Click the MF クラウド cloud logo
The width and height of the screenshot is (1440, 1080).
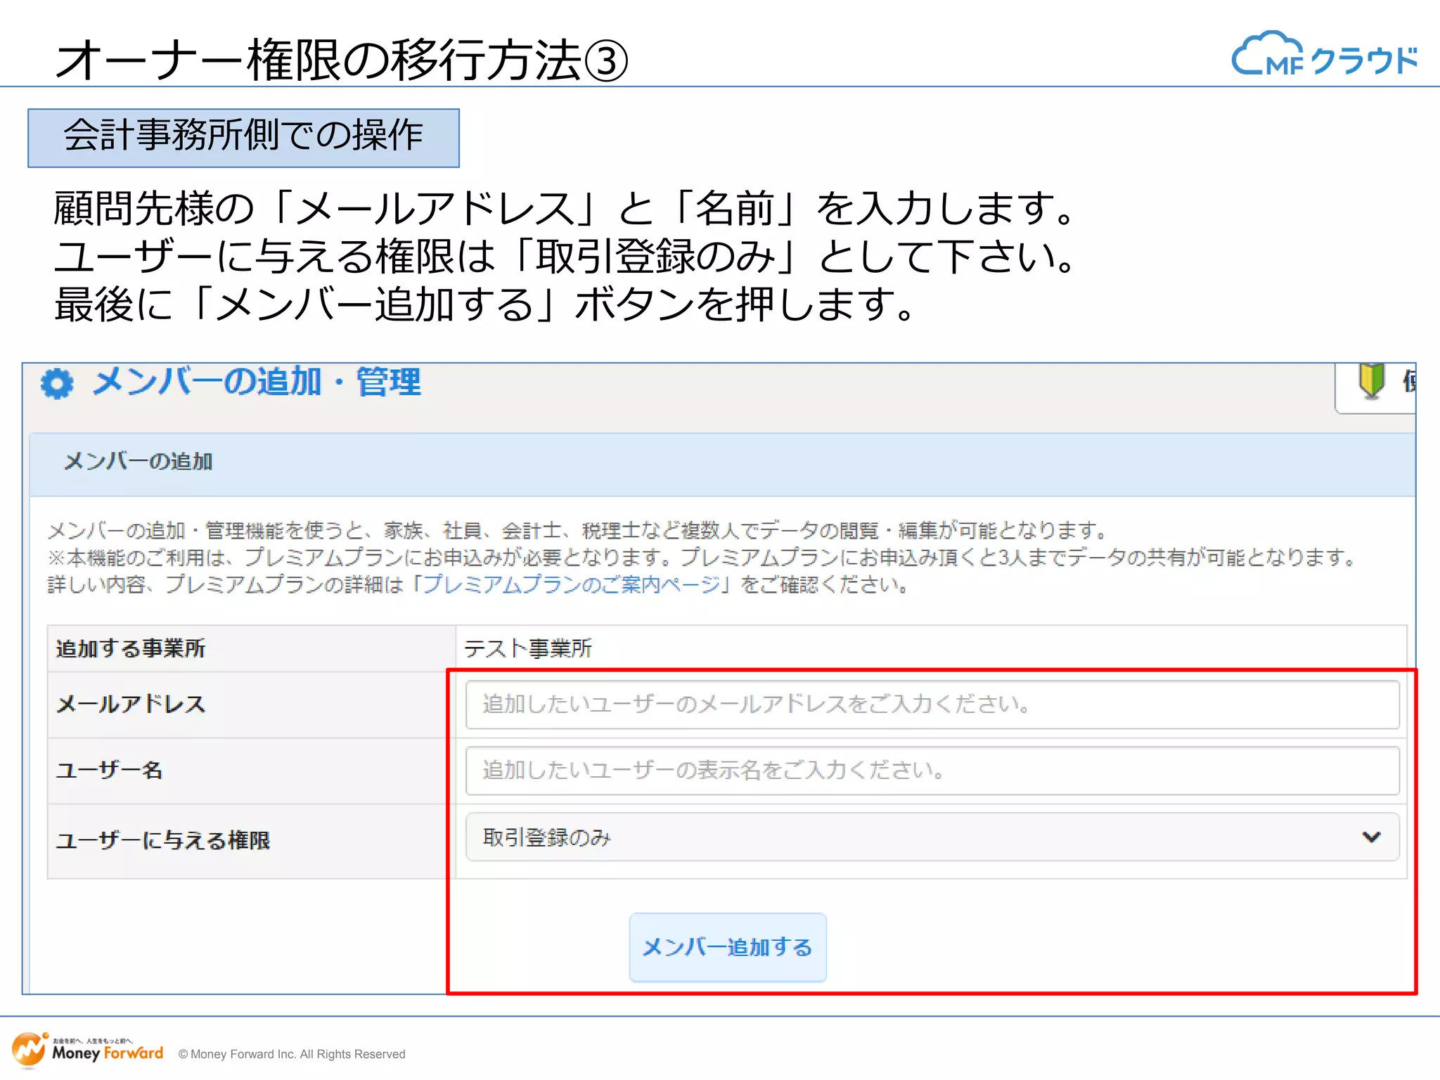[1325, 54]
